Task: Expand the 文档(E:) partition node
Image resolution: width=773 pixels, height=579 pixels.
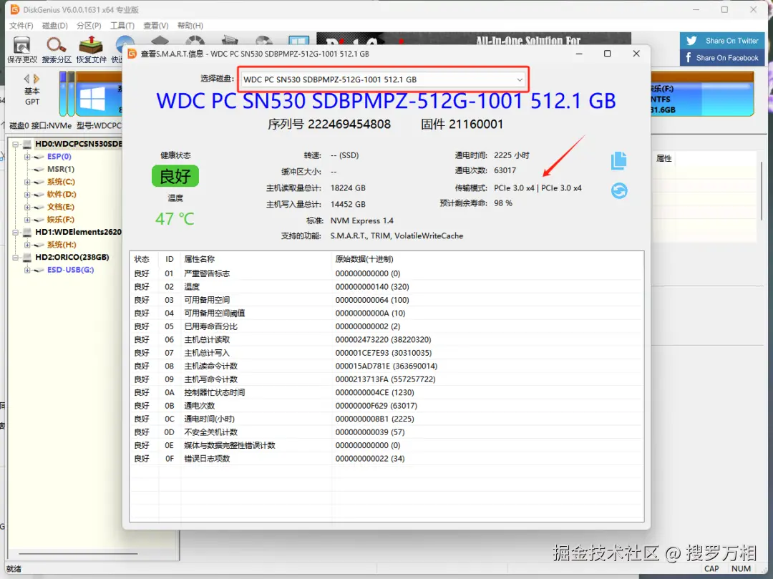Action: click(x=27, y=207)
